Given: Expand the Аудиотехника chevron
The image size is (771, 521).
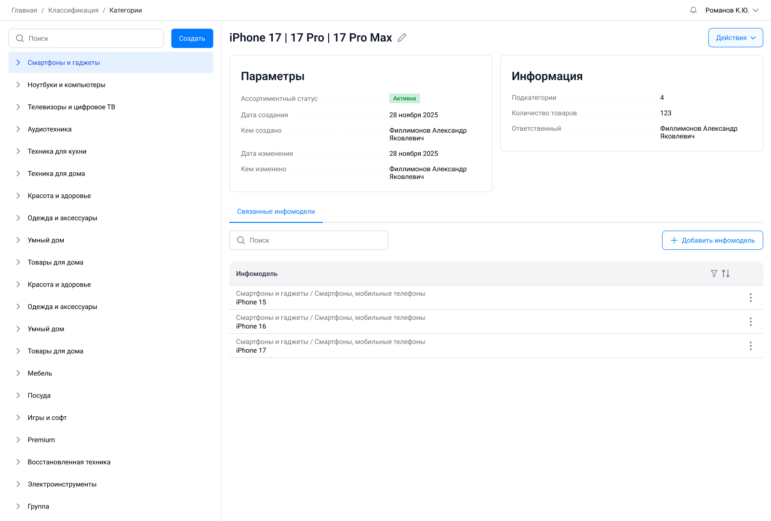Looking at the screenshot, I should coord(18,129).
